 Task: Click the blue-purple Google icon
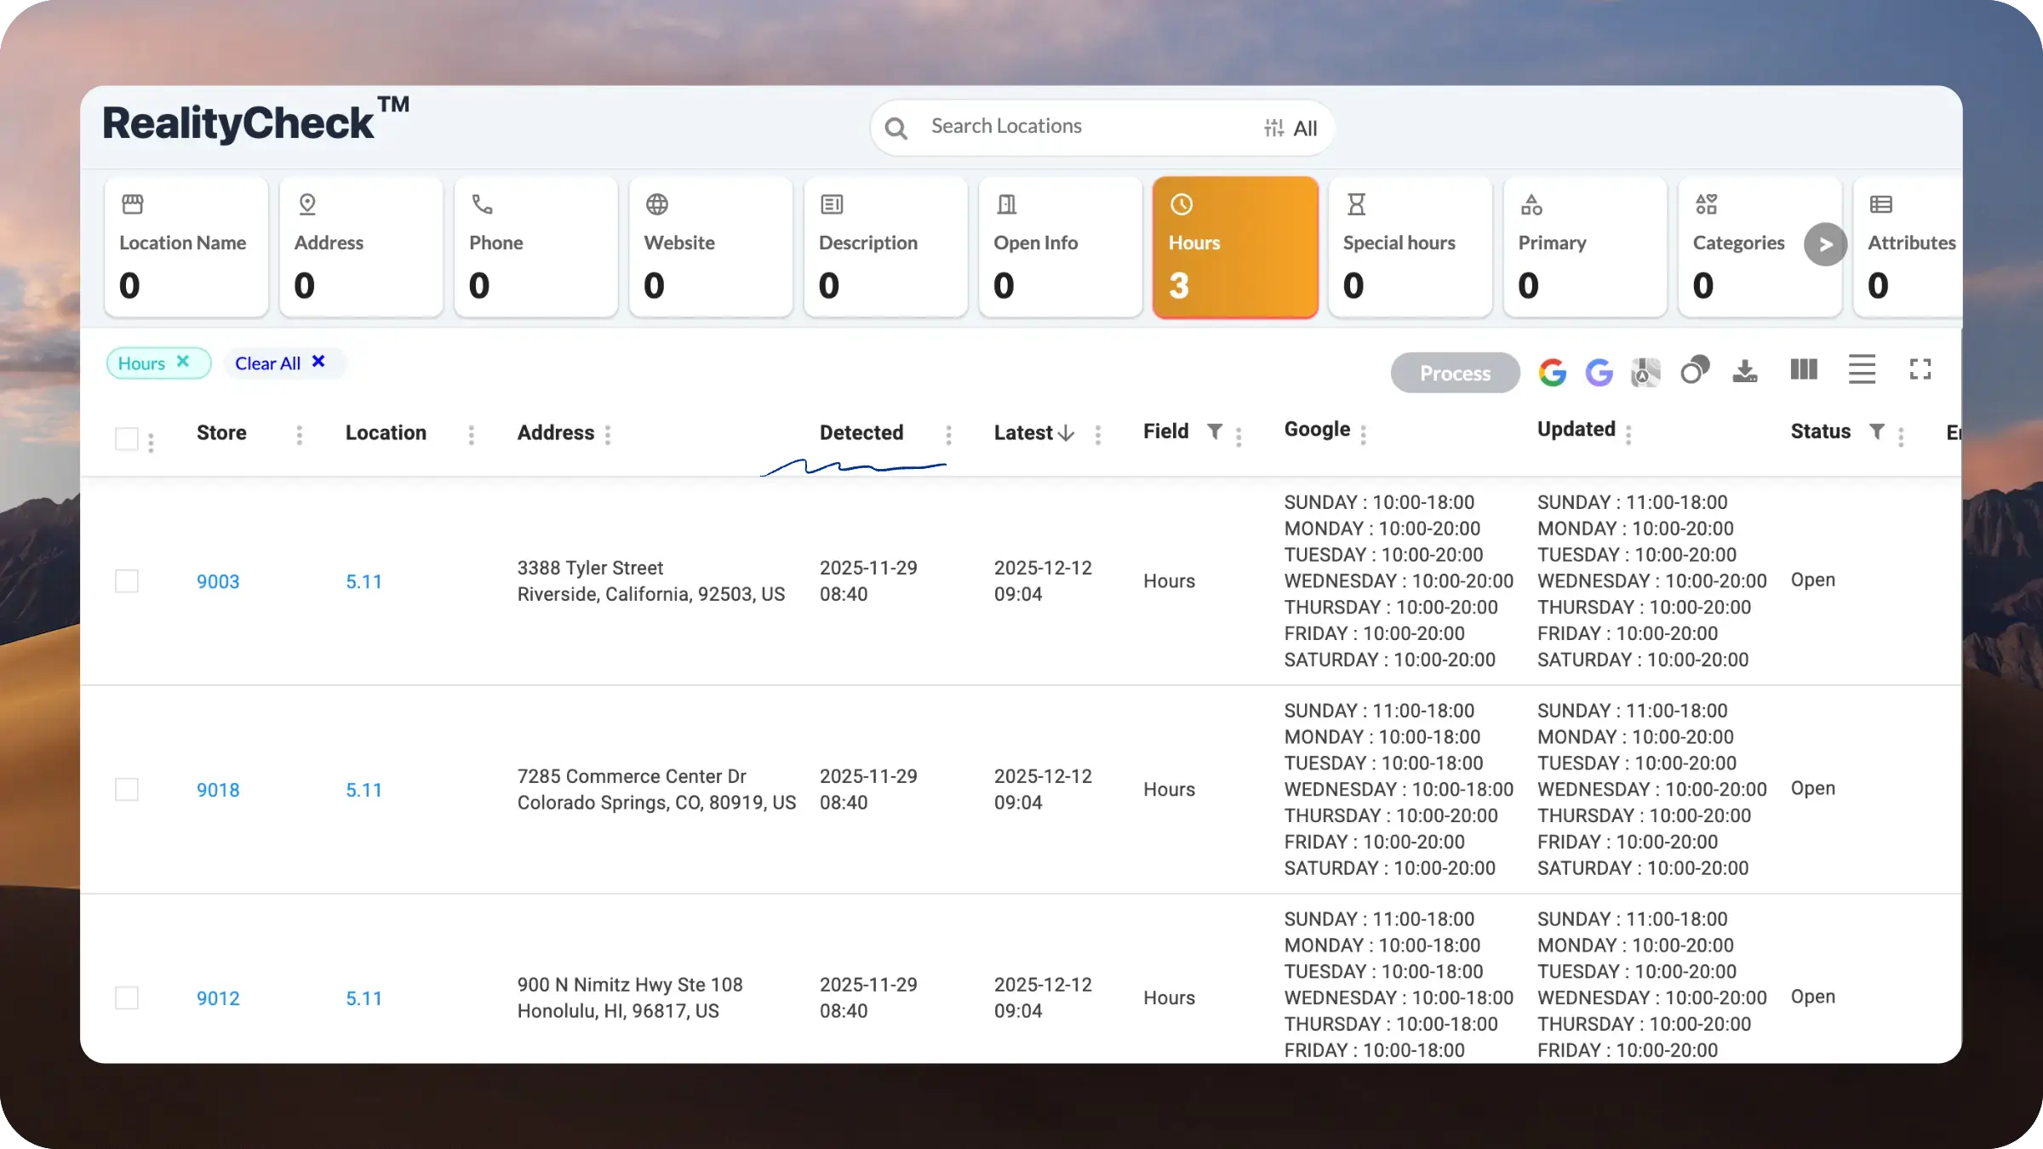(1599, 372)
